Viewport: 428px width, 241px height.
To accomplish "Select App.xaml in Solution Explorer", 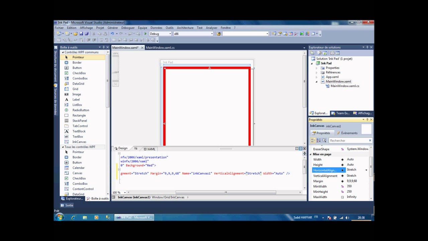I will pos(332,77).
